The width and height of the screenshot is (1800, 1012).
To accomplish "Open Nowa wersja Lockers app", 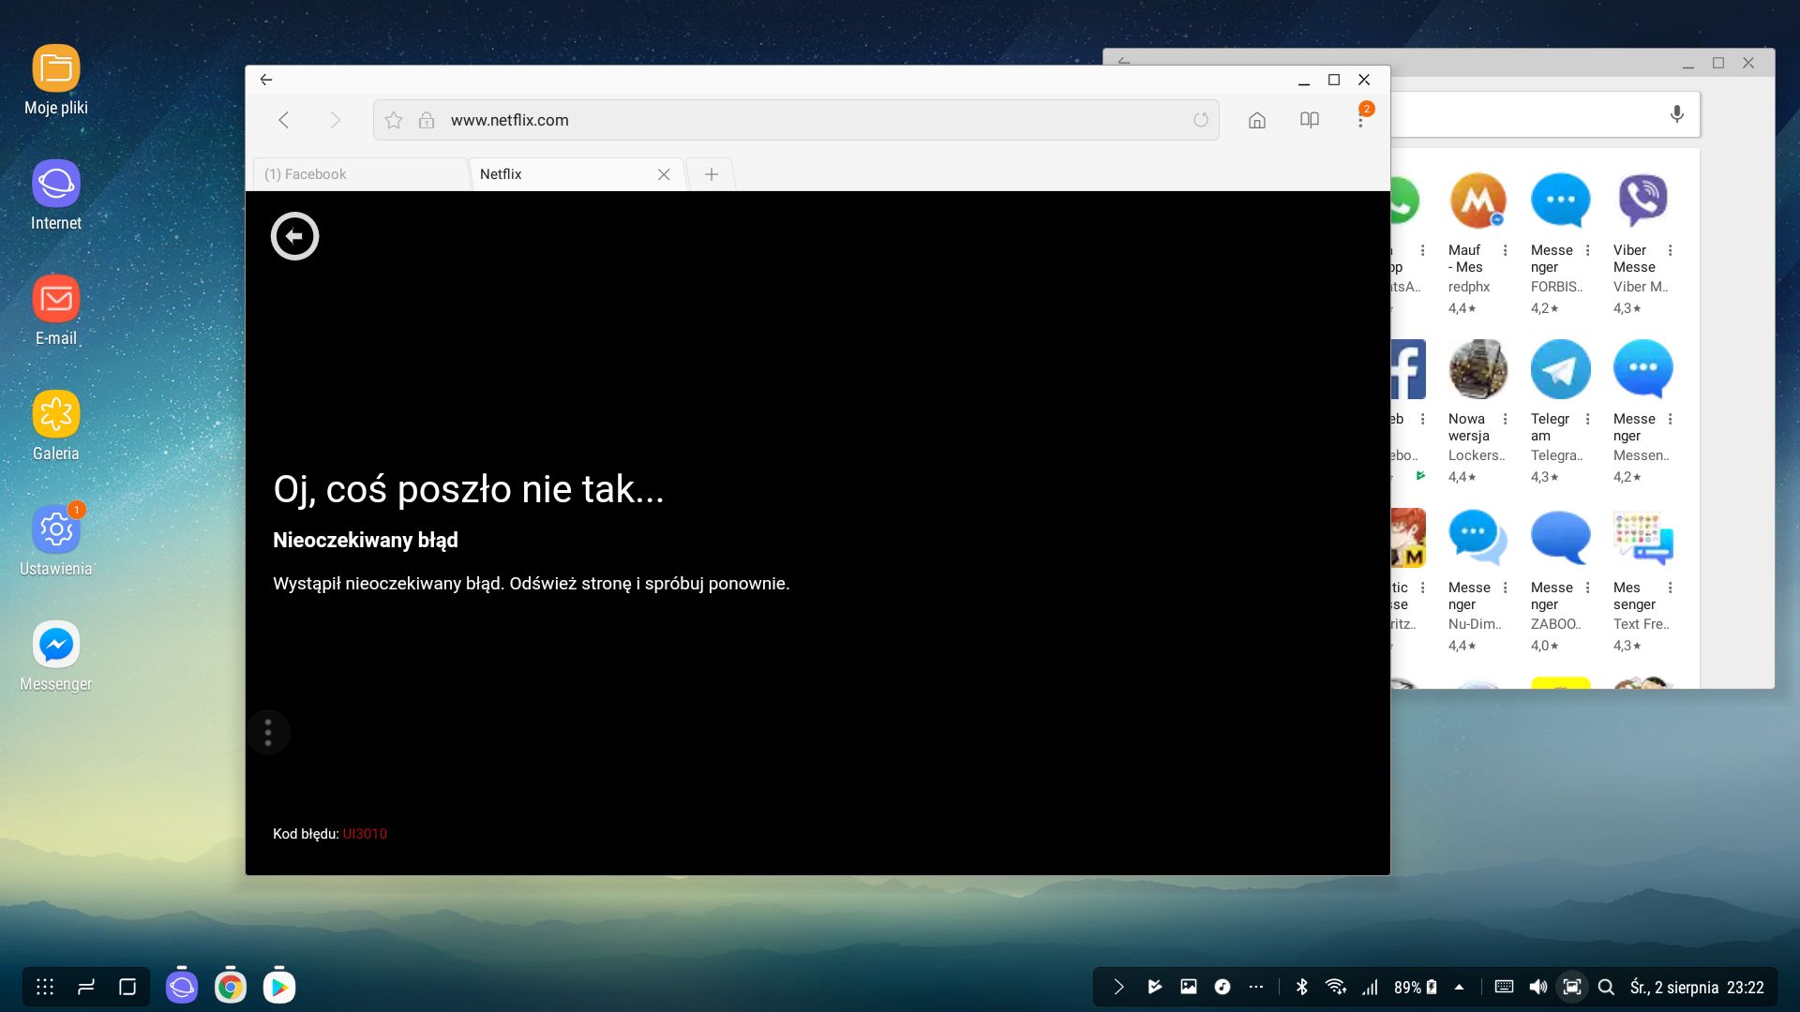I will coord(1478,369).
